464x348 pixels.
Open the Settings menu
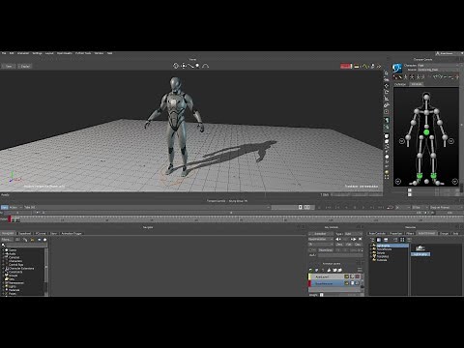37,53
